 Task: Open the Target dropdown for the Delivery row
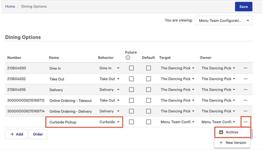pos(178,90)
